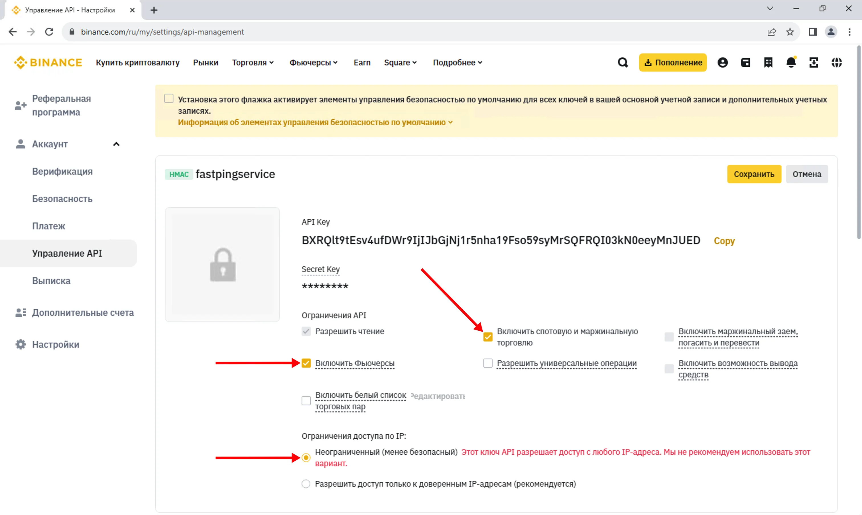862x515 pixels.
Task: Collapse the Аккаунт sidebar section
Action: [x=116, y=144]
